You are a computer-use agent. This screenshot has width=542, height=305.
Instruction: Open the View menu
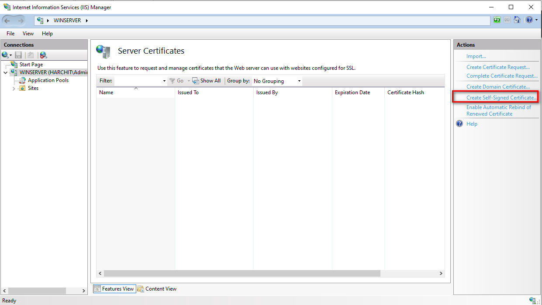[x=28, y=34]
